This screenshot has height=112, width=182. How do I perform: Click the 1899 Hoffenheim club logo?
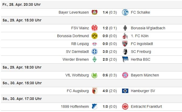pyautogui.click(x=94, y=107)
